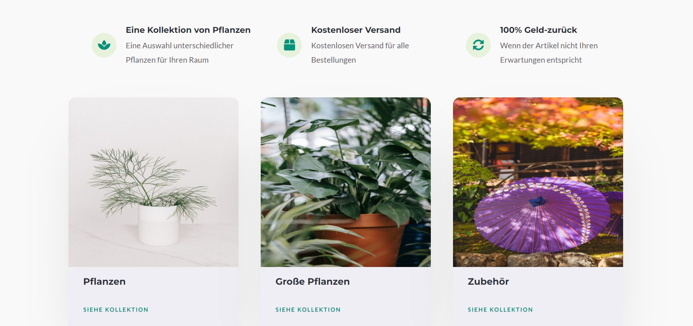
Task: Click the Pflanzen card footer area
Action: [153, 296]
